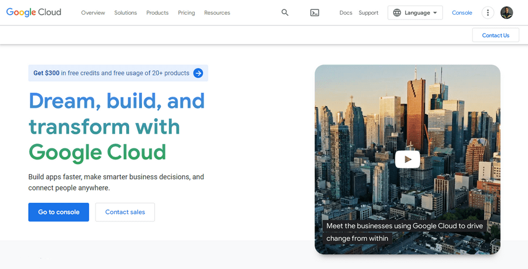Click the Contact Us button

496,35
